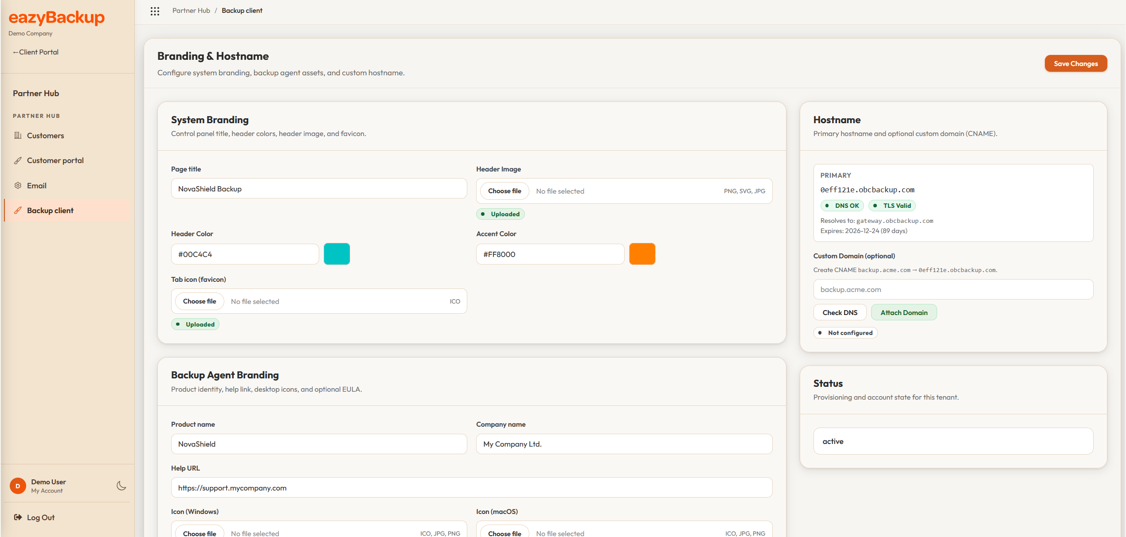The image size is (1126, 537).
Task: Click the Partner Hub sidebar heading
Action: coord(36,93)
